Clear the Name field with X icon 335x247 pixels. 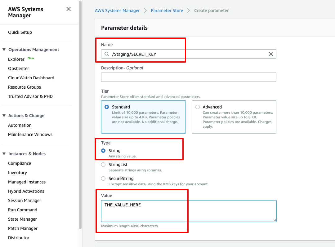270,54
